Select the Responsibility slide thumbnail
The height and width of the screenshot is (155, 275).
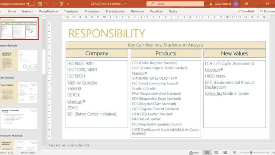pos(19,28)
